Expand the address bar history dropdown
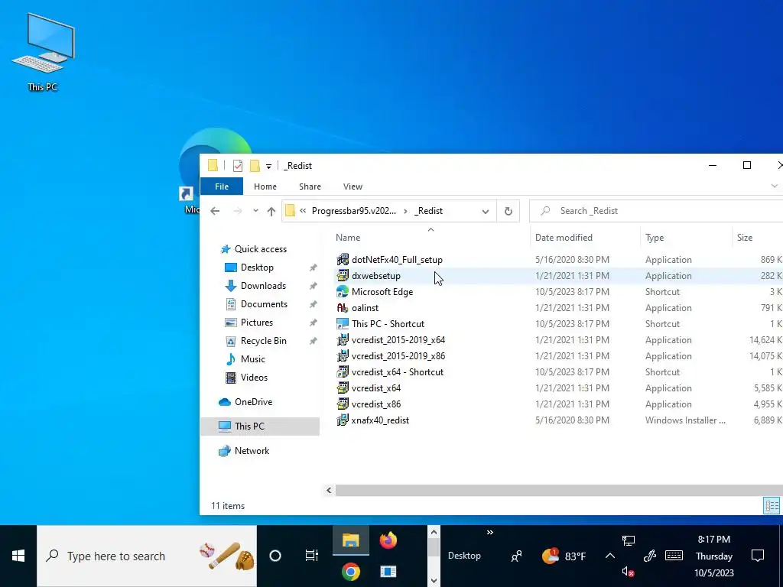 tap(486, 211)
